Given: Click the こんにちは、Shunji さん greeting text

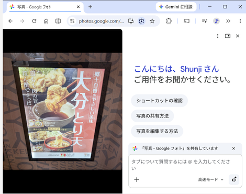Looking at the screenshot, I should point(176,69).
